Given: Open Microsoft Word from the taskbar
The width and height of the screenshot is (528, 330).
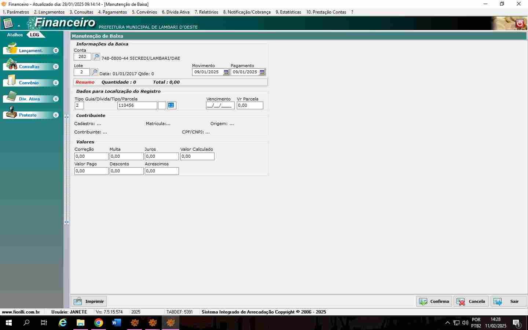Looking at the screenshot, I should pyautogui.click(x=116, y=323).
